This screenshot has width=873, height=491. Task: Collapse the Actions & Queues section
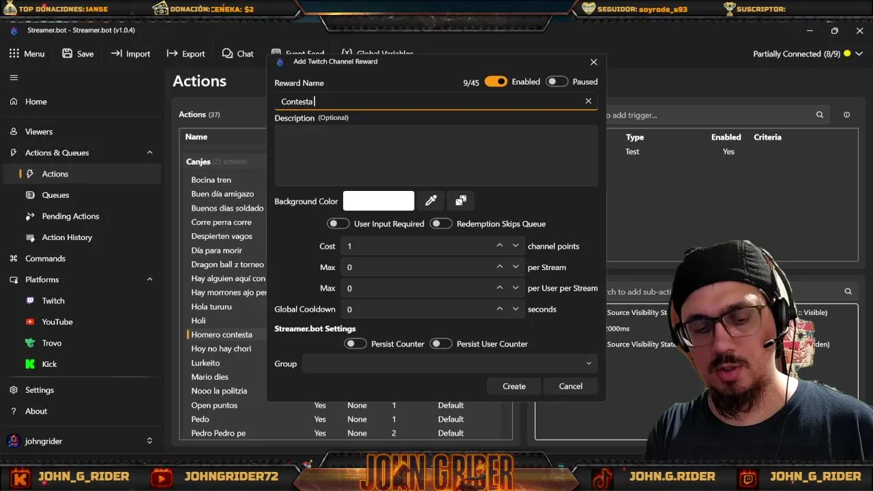click(149, 153)
